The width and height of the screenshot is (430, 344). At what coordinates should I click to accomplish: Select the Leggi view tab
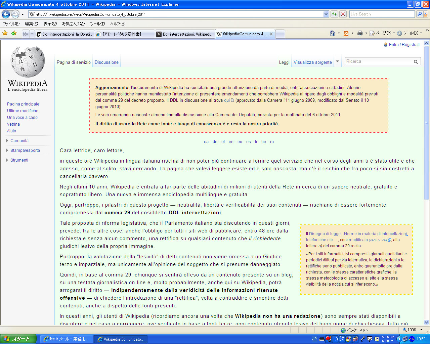pyautogui.click(x=284, y=62)
